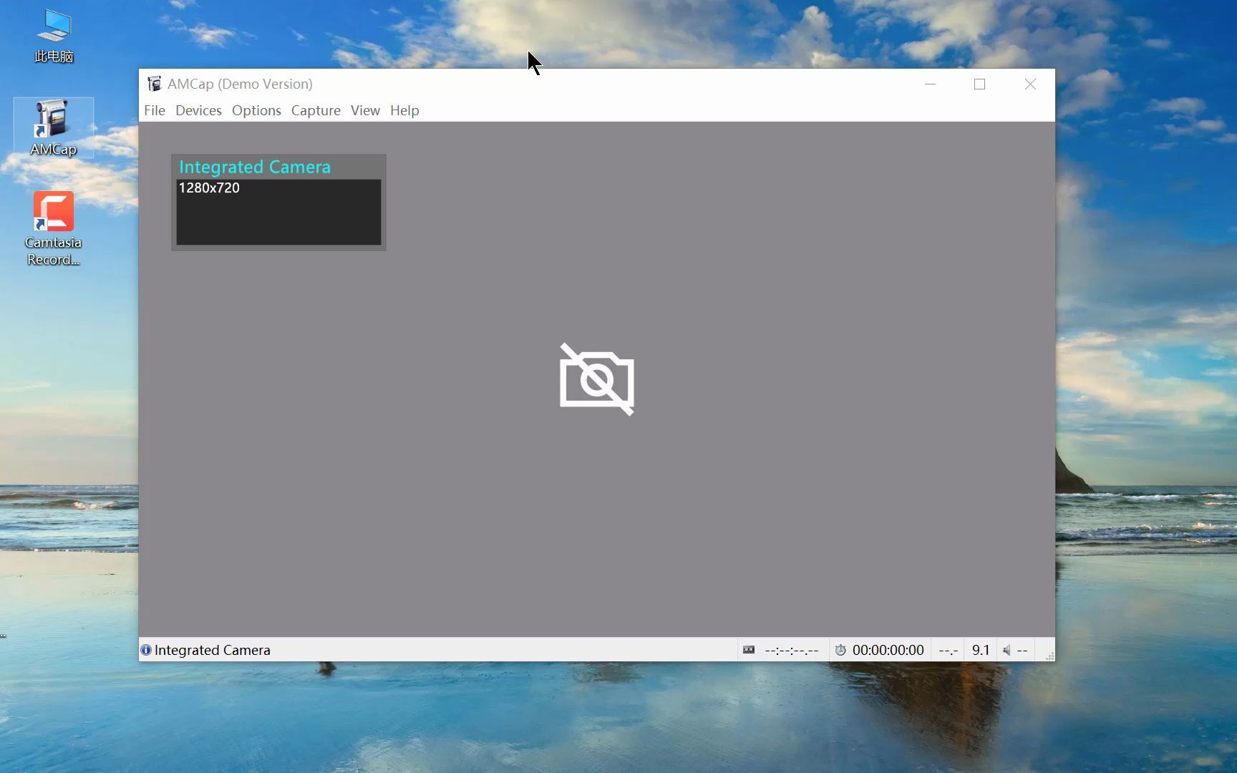Click the AMCap title bar app icon
1237x773 pixels.
(154, 84)
